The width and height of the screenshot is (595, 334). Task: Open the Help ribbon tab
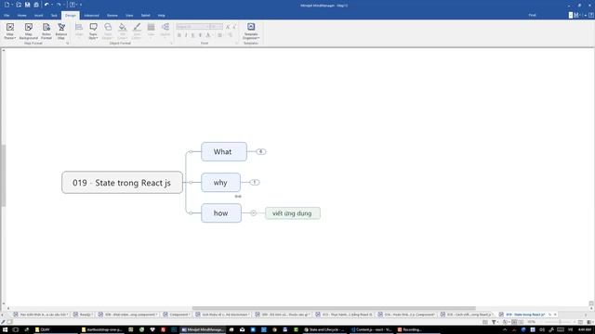[x=161, y=16]
